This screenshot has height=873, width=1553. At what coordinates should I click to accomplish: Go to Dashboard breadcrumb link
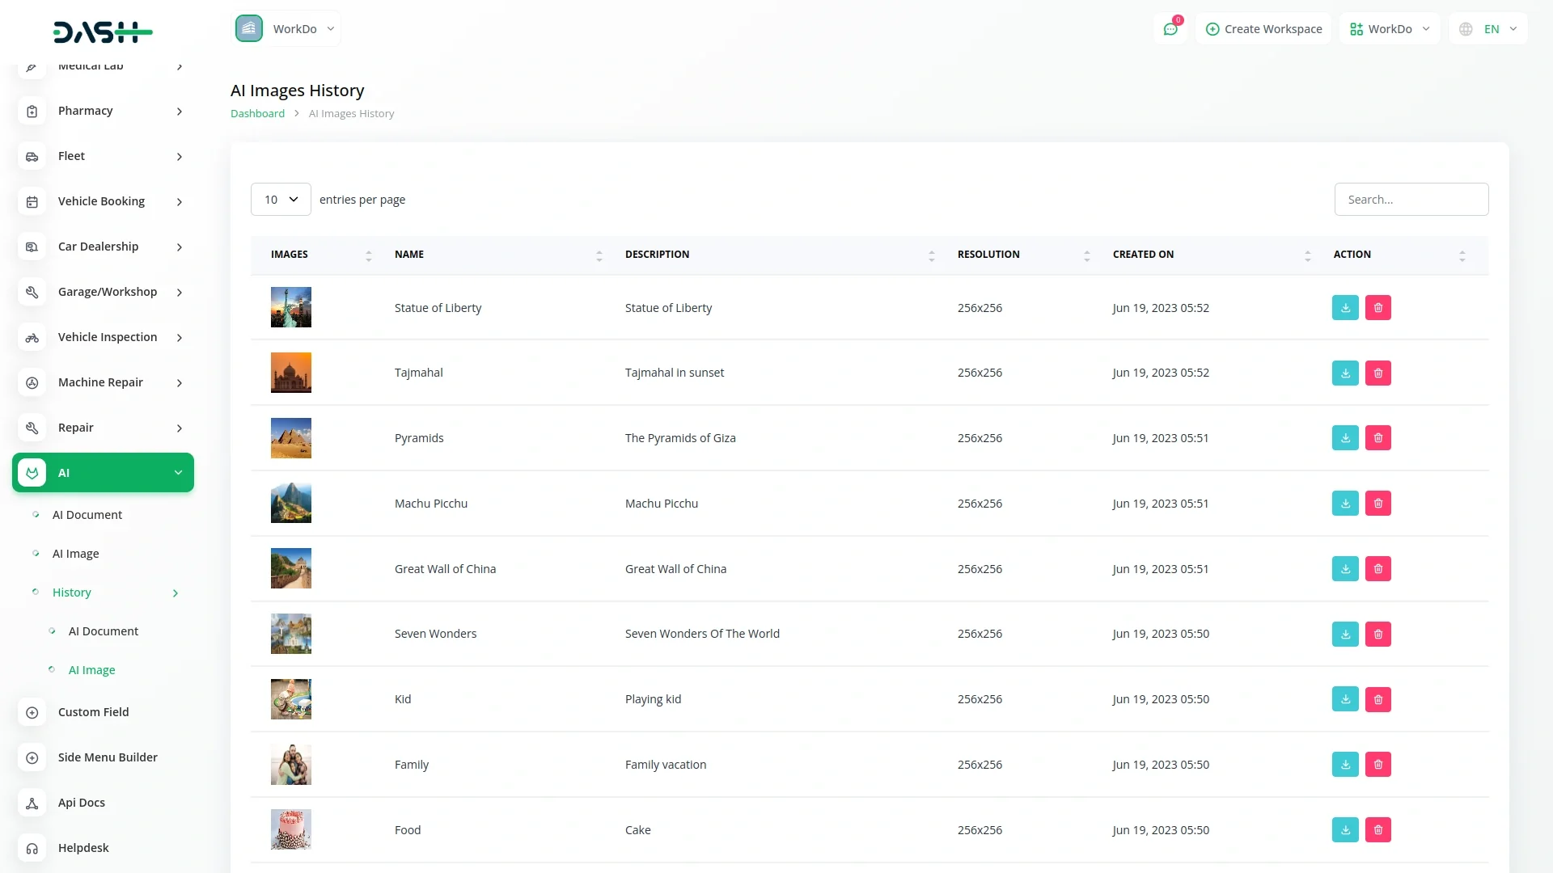coord(257,114)
